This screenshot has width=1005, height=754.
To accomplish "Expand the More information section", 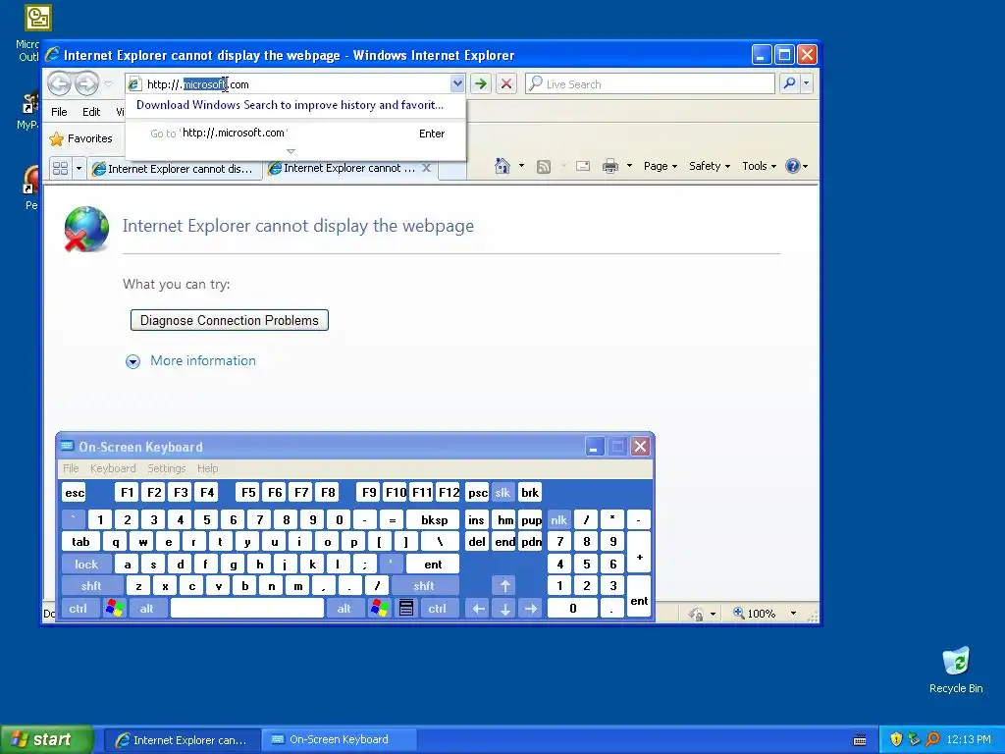I will pyautogui.click(x=190, y=361).
